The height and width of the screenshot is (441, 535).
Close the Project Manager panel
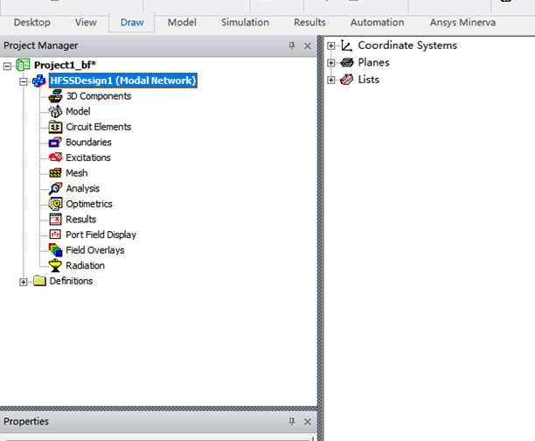308,45
